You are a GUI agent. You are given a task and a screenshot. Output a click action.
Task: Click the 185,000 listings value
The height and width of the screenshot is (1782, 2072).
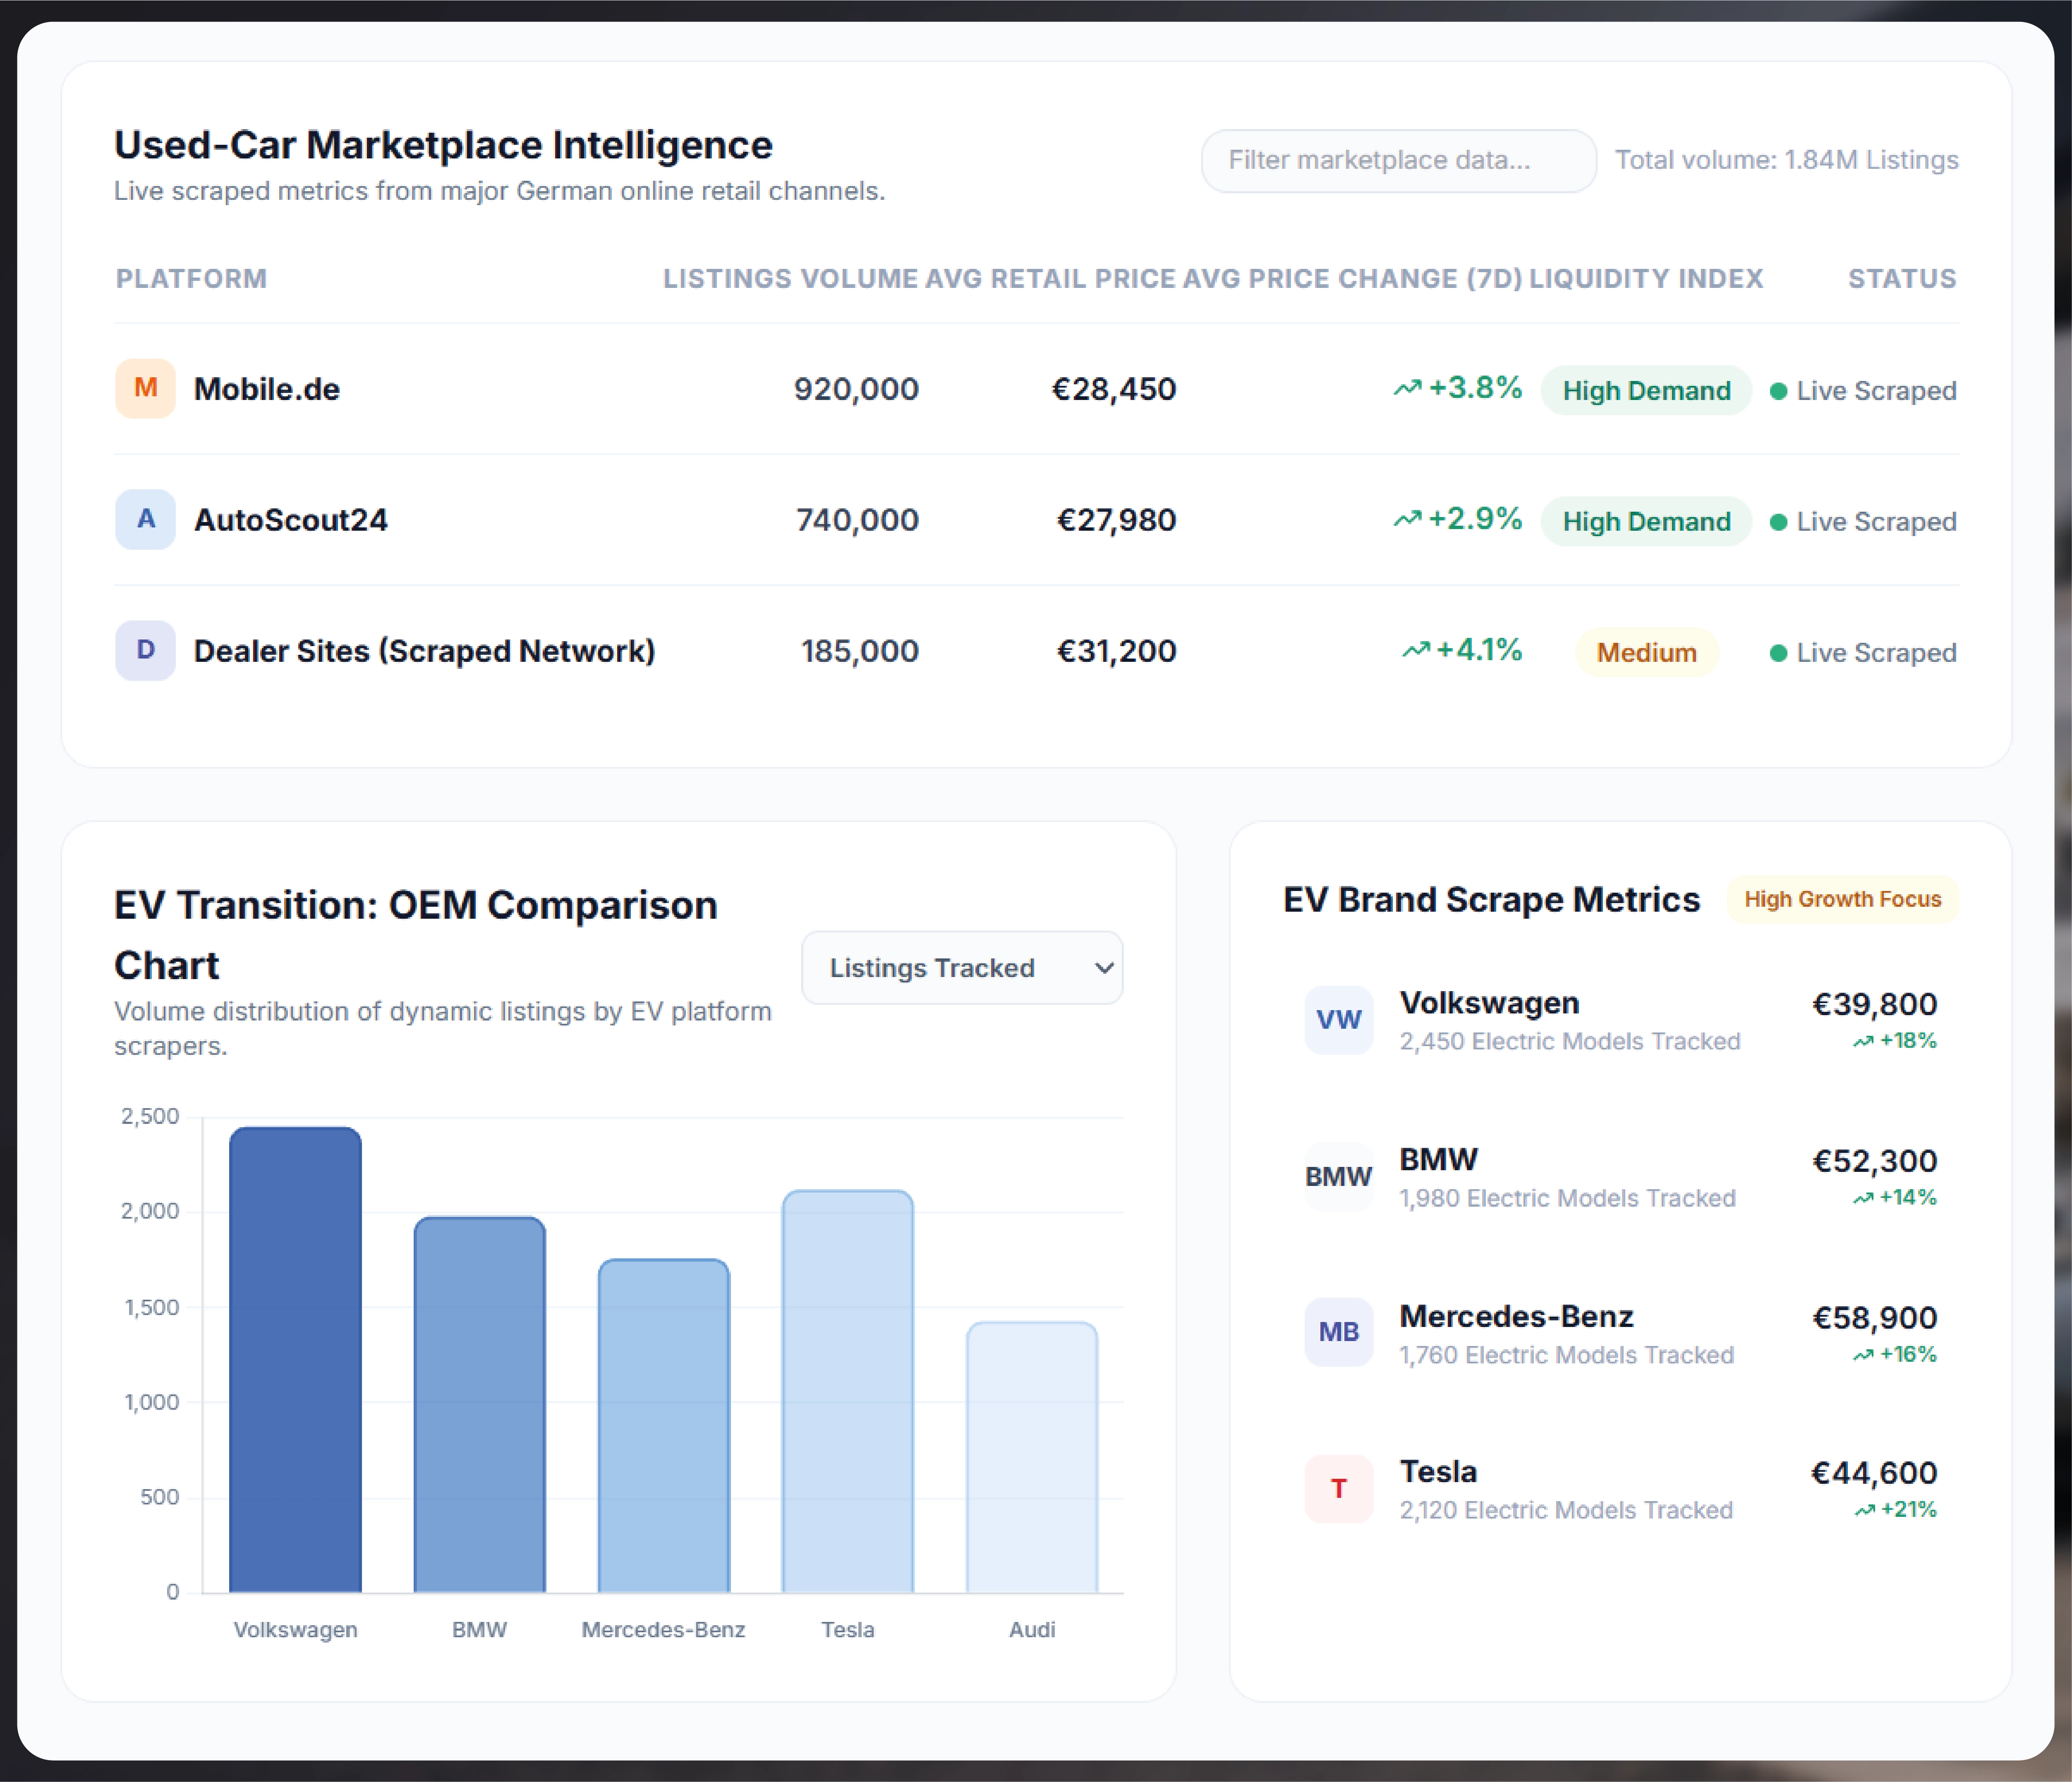click(x=859, y=651)
